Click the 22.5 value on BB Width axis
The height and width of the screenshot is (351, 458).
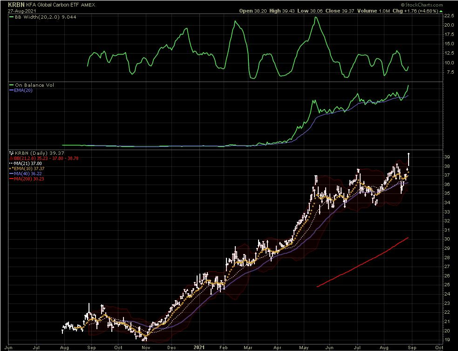(x=449, y=16)
